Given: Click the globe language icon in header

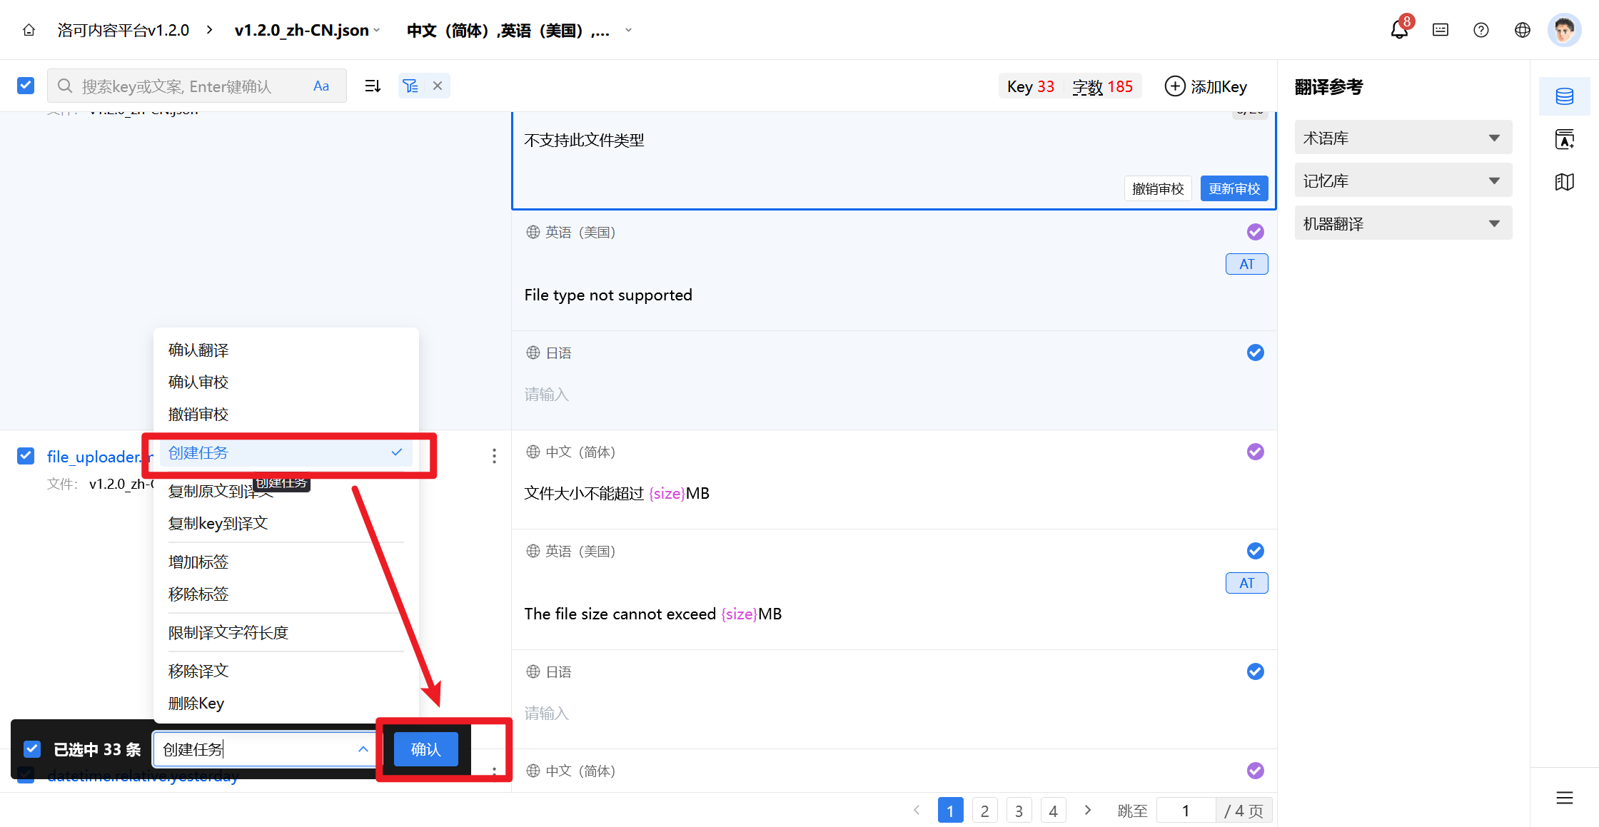Looking at the screenshot, I should [1523, 30].
